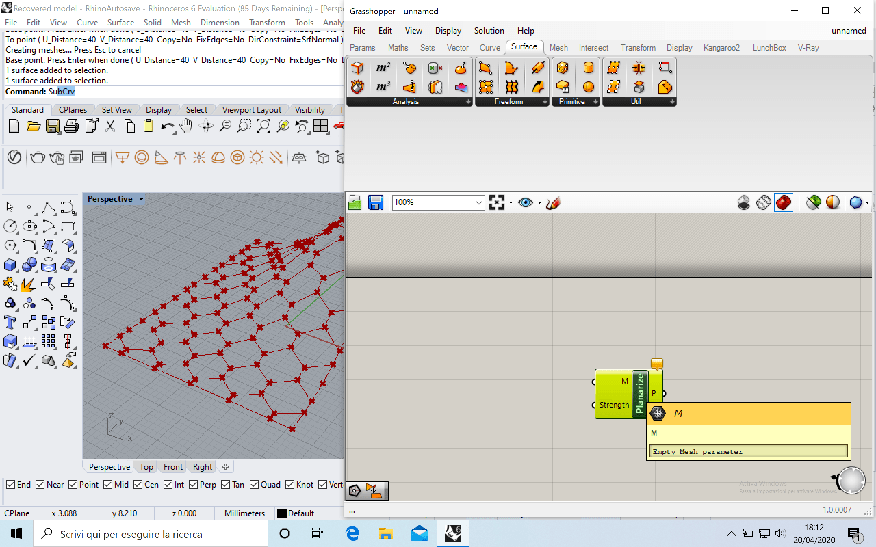876x547 pixels.
Task: Open Mail app from taskbar
Action: (420, 534)
